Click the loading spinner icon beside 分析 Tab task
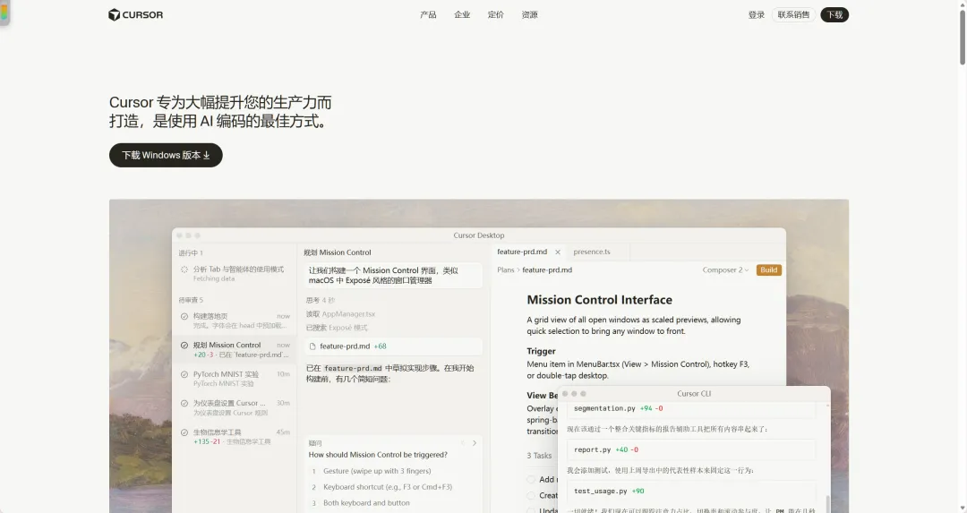This screenshot has height=513, width=967. click(x=184, y=269)
